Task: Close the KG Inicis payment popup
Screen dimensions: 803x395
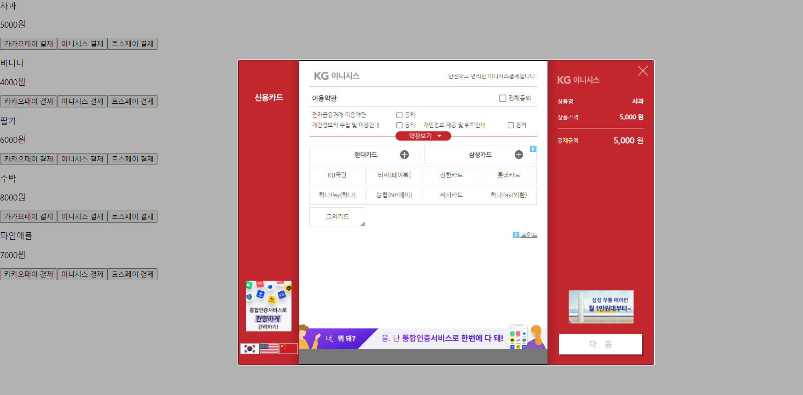Action: [643, 71]
